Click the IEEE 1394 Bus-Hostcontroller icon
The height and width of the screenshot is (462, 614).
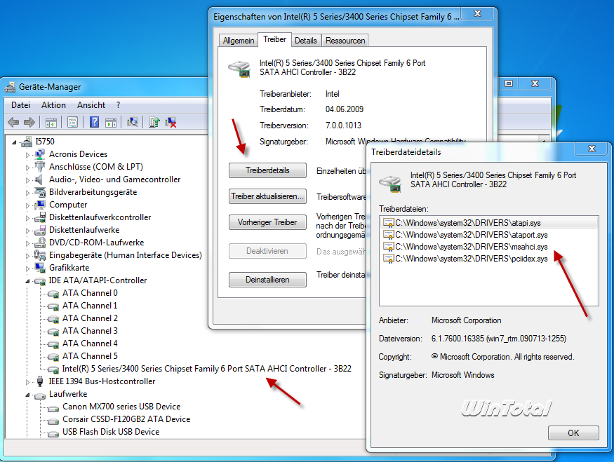[39, 381]
